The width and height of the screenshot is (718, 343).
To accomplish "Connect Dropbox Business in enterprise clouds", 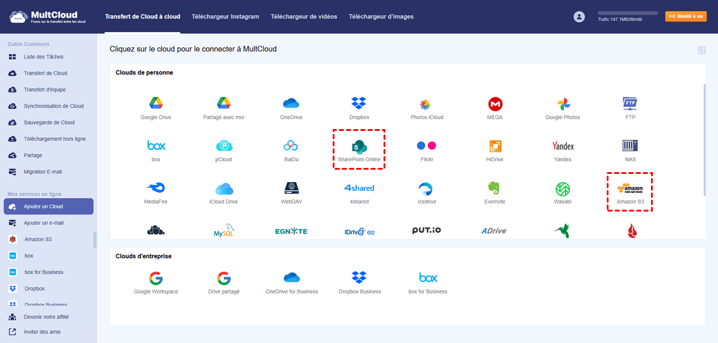I will (x=359, y=283).
